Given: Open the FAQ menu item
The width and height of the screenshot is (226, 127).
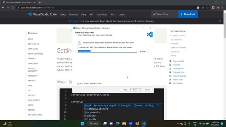Looking at the screenshot, I should (x=113, y=14).
